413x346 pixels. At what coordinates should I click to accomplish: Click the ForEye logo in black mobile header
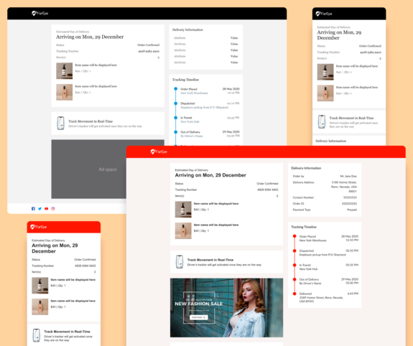coord(324,14)
